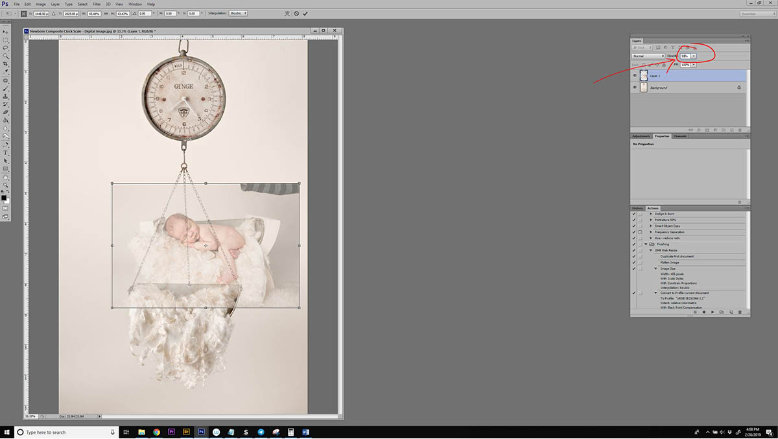
Task: Open the Normal blend mode dropdown
Action: click(648, 56)
